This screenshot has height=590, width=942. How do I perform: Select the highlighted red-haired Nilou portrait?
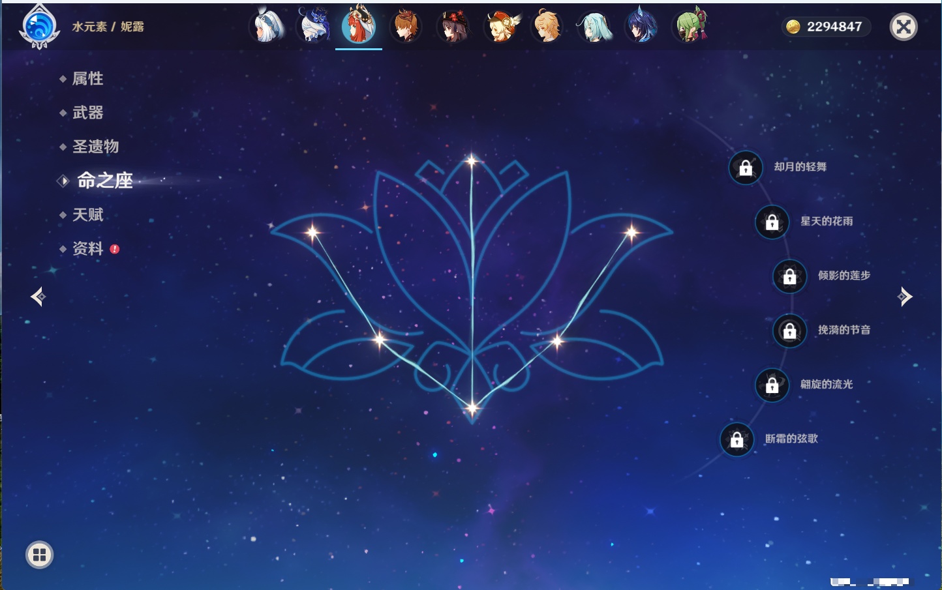click(x=359, y=26)
